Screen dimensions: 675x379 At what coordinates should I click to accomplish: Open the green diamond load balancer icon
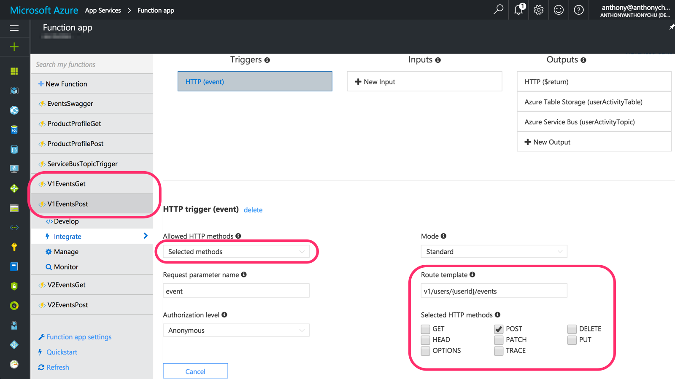pyautogui.click(x=14, y=188)
